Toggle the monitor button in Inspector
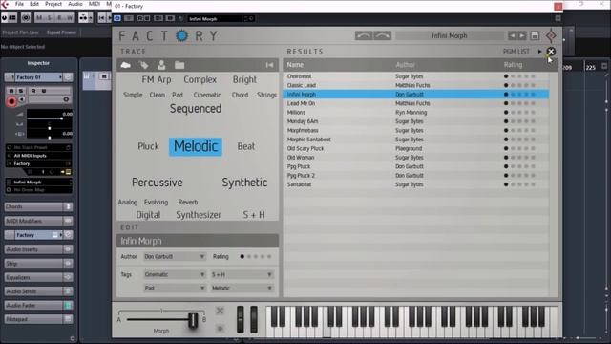Image resolution: width=611 pixels, height=344 pixels. pyautogui.click(x=22, y=99)
